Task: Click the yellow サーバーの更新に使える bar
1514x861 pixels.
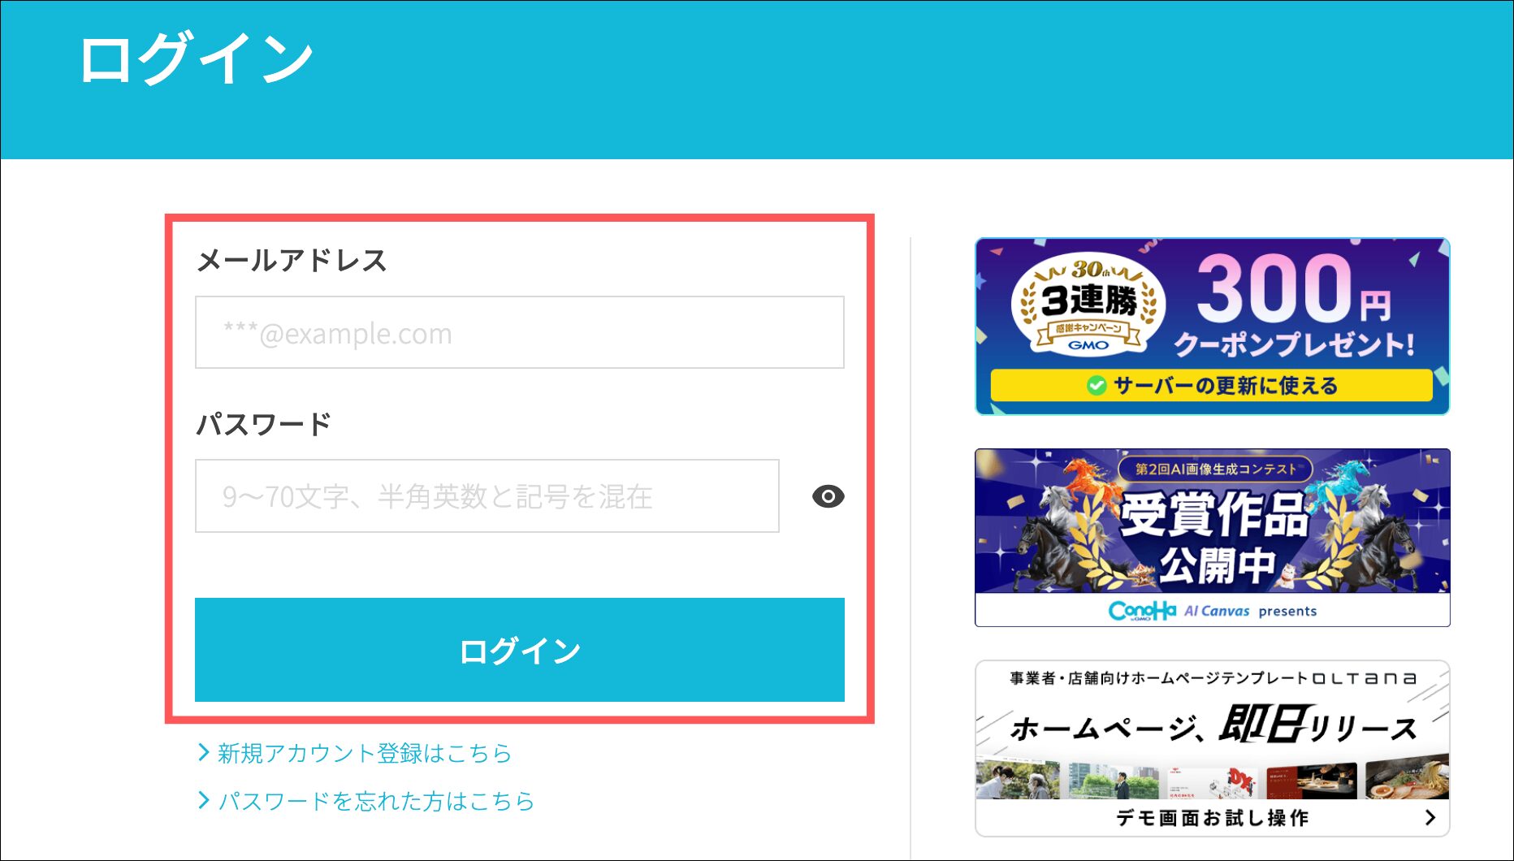Action: (x=1211, y=386)
